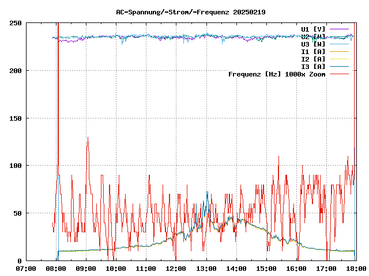The image size is (369, 276).
Task: Click the 07:00 x-axis tick label
Action: click(26, 269)
